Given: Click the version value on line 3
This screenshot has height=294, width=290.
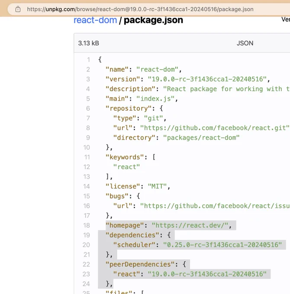Looking at the screenshot, I should point(207,79).
